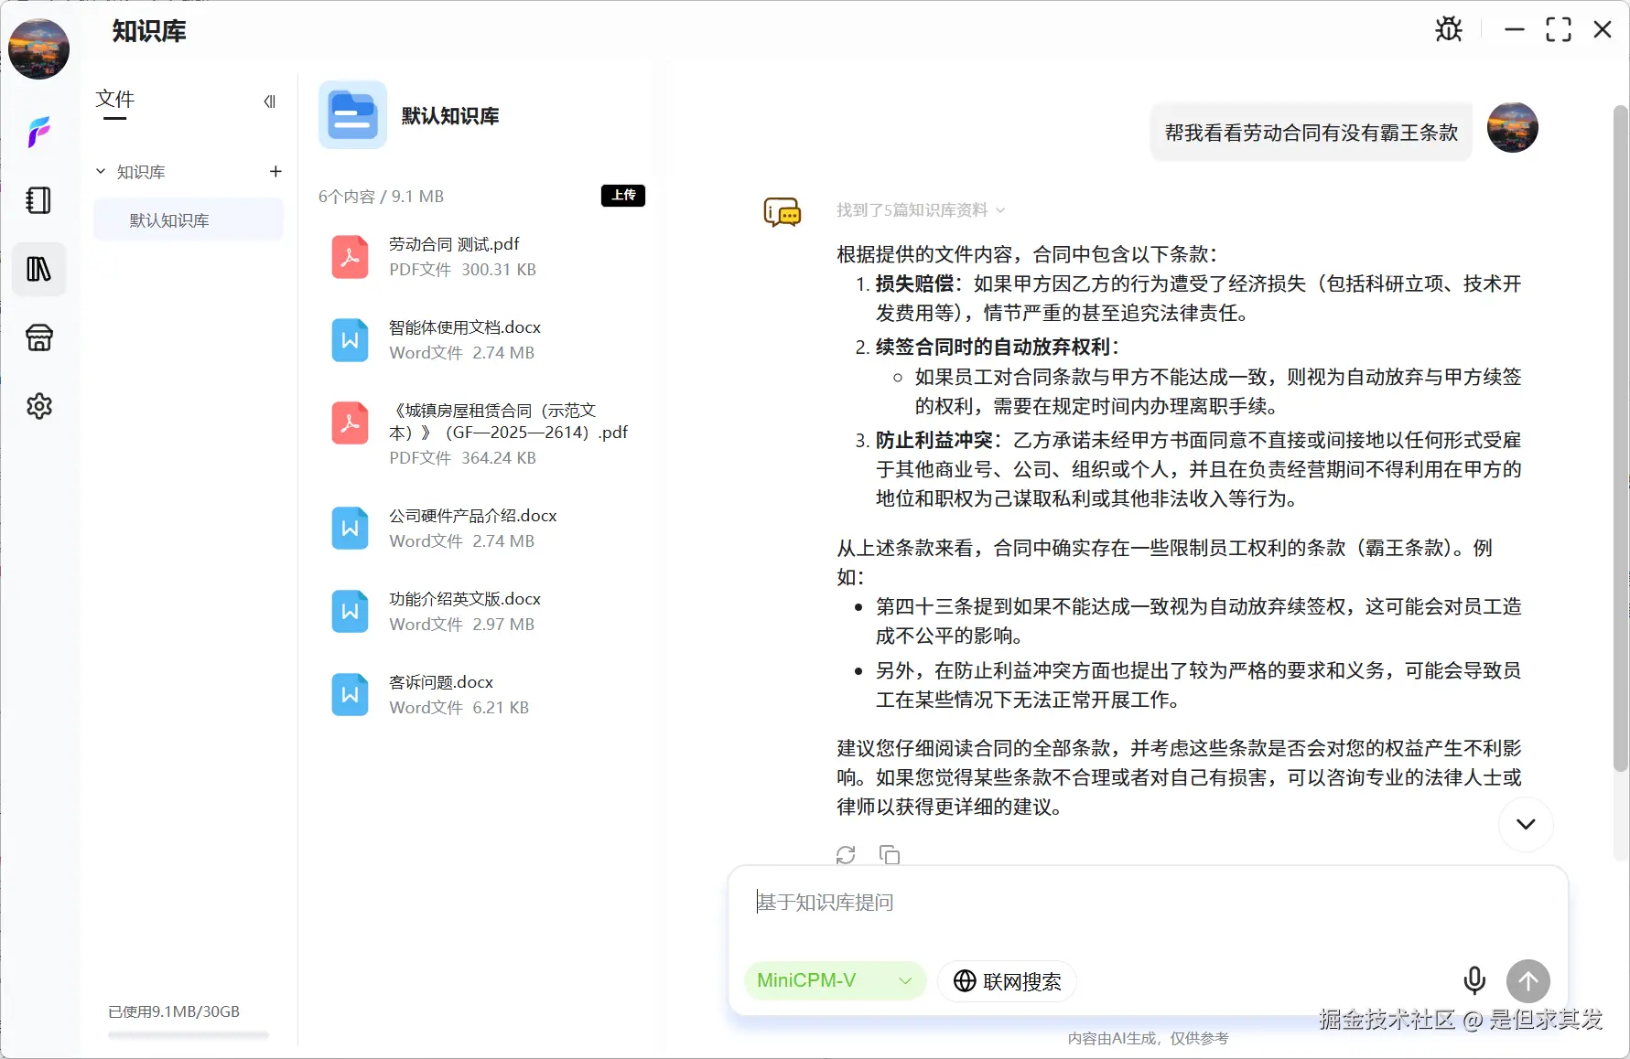1630x1059 pixels.
Task: Enable 联网搜索 web search
Action: (1007, 980)
